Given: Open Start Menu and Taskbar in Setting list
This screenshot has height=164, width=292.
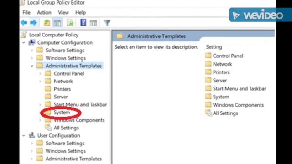Looking at the screenshot, I should point(240,89).
